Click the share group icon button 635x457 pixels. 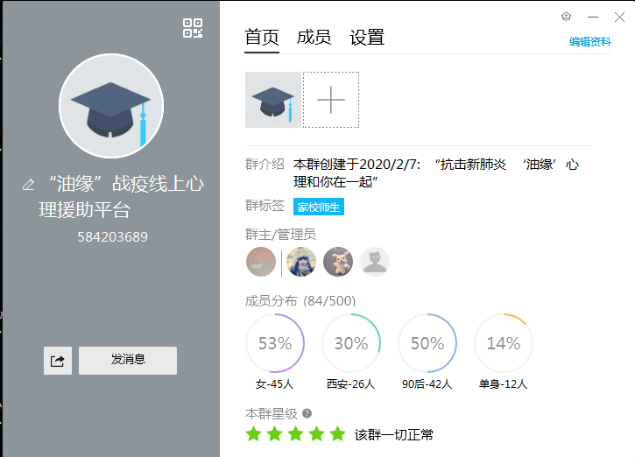point(58,360)
